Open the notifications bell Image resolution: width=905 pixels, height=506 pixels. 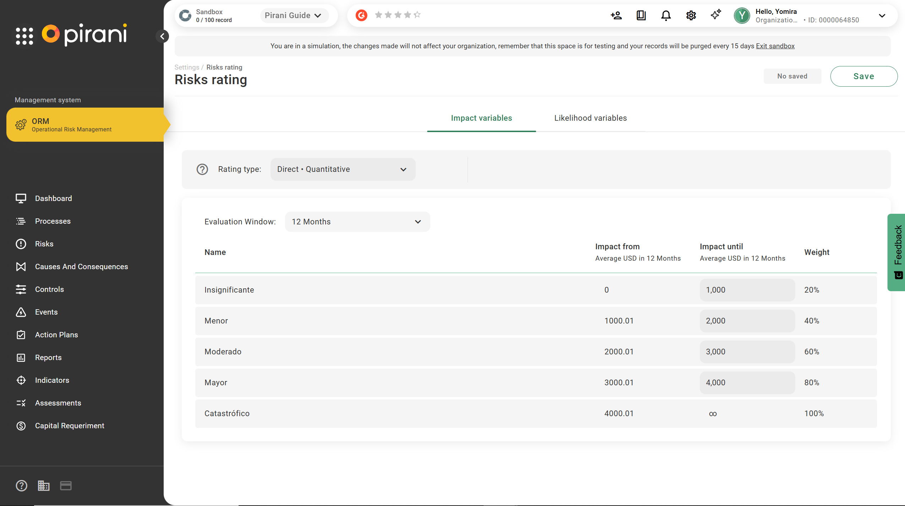coord(666,15)
